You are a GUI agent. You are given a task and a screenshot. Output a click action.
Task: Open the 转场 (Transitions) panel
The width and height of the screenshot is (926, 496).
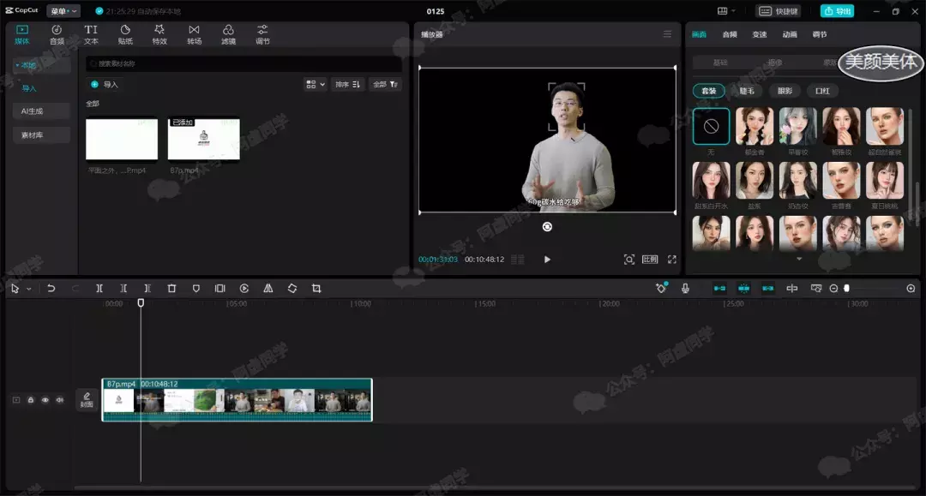click(194, 34)
